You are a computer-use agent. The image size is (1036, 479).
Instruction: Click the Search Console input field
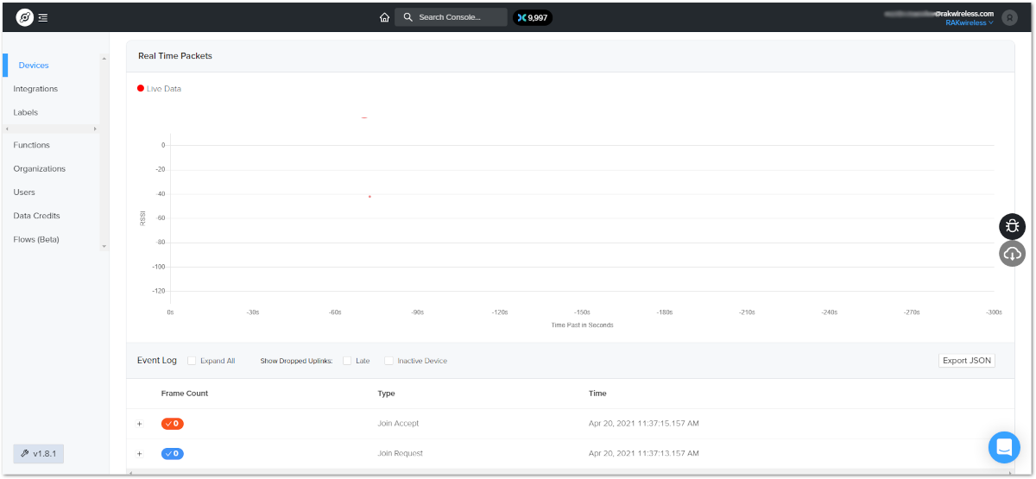pos(452,17)
